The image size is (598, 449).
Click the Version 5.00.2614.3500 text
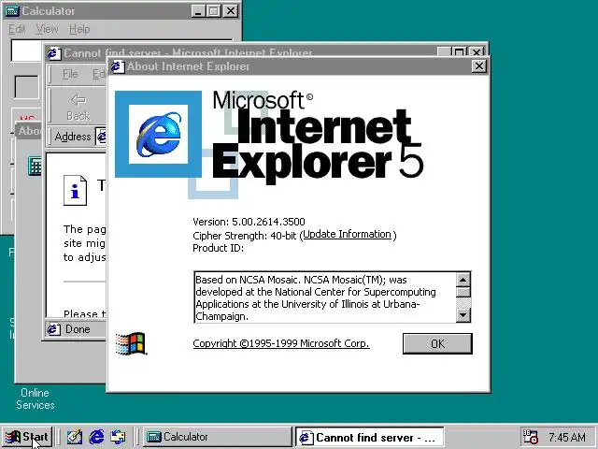pyautogui.click(x=249, y=222)
